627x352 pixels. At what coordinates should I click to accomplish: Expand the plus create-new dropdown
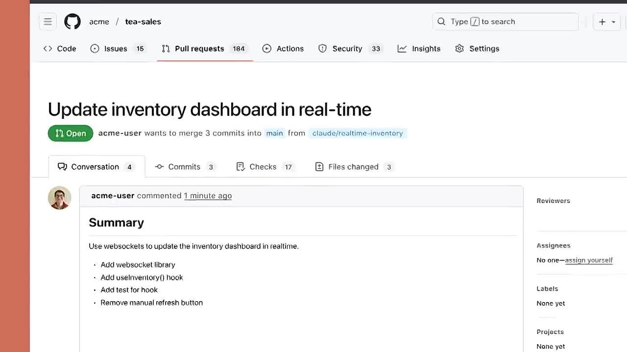(607, 22)
